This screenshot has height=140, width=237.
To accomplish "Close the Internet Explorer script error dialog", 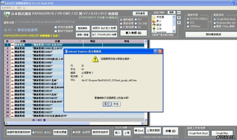I will tap(160, 52).
